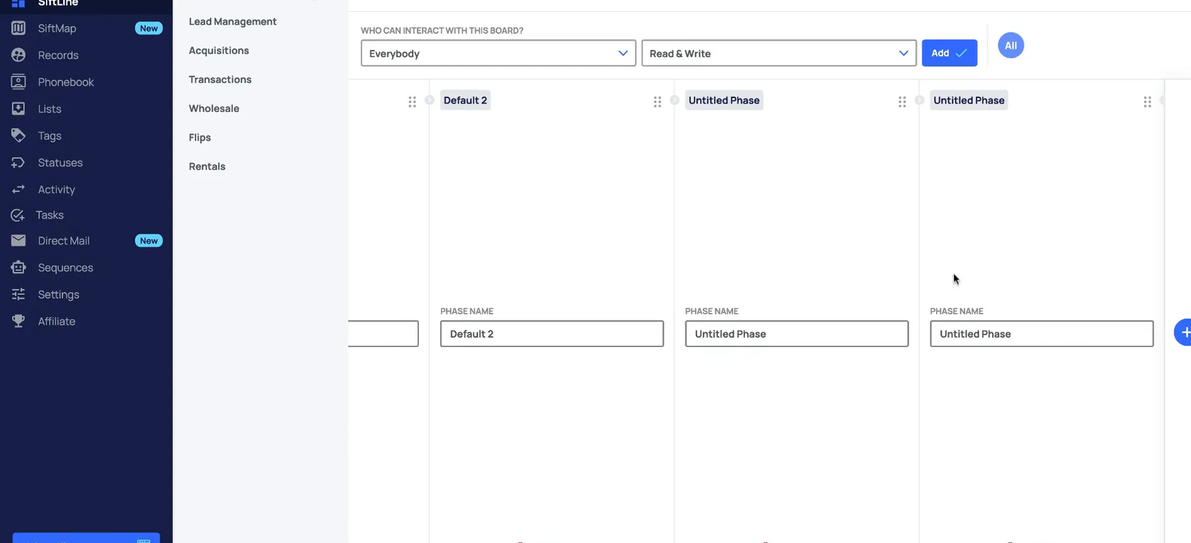The height and width of the screenshot is (543, 1191).
Task: Open the Everybody access dropdown
Action: tap(498, 53)
